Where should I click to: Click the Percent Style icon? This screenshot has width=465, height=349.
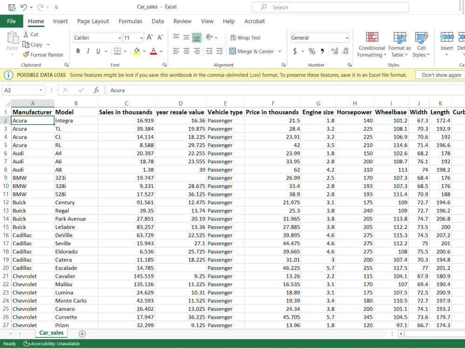click(312, 51)
